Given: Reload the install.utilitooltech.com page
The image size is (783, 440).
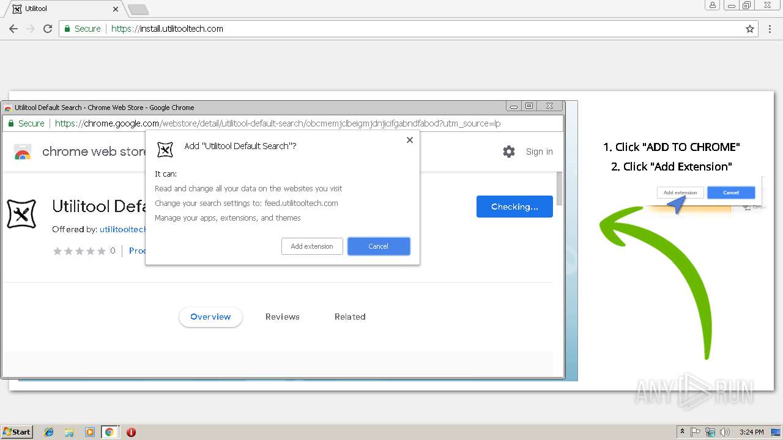Looking at the screenshot, I should 48,29.
